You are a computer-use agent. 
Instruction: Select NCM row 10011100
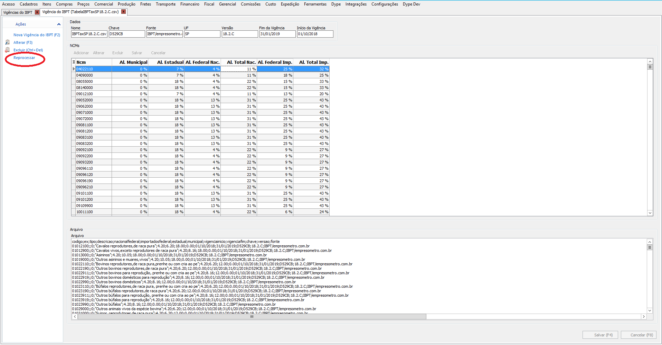point(200,212)
